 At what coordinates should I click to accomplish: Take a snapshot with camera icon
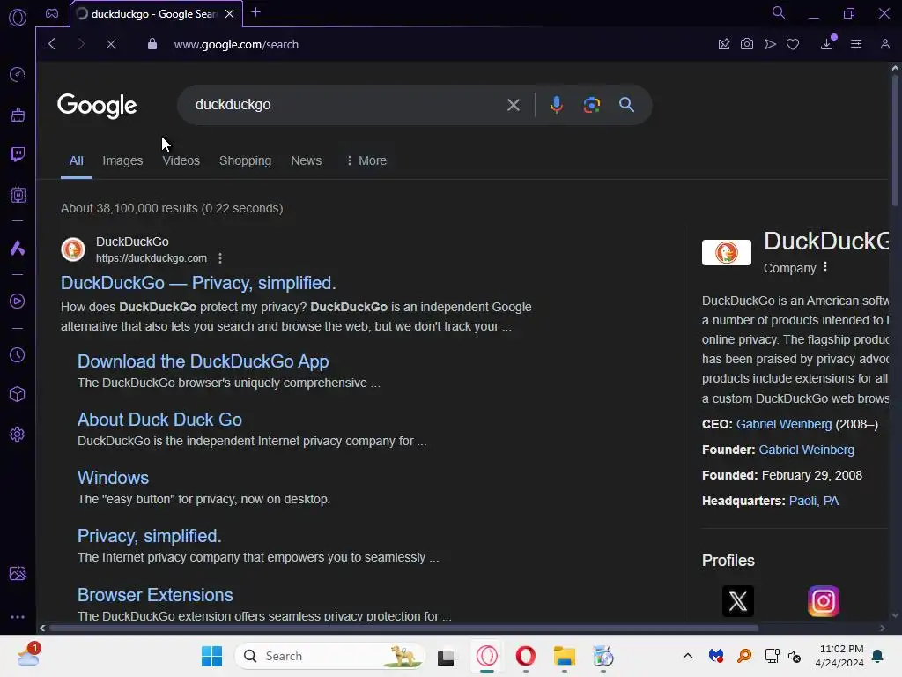coord(747,44)
